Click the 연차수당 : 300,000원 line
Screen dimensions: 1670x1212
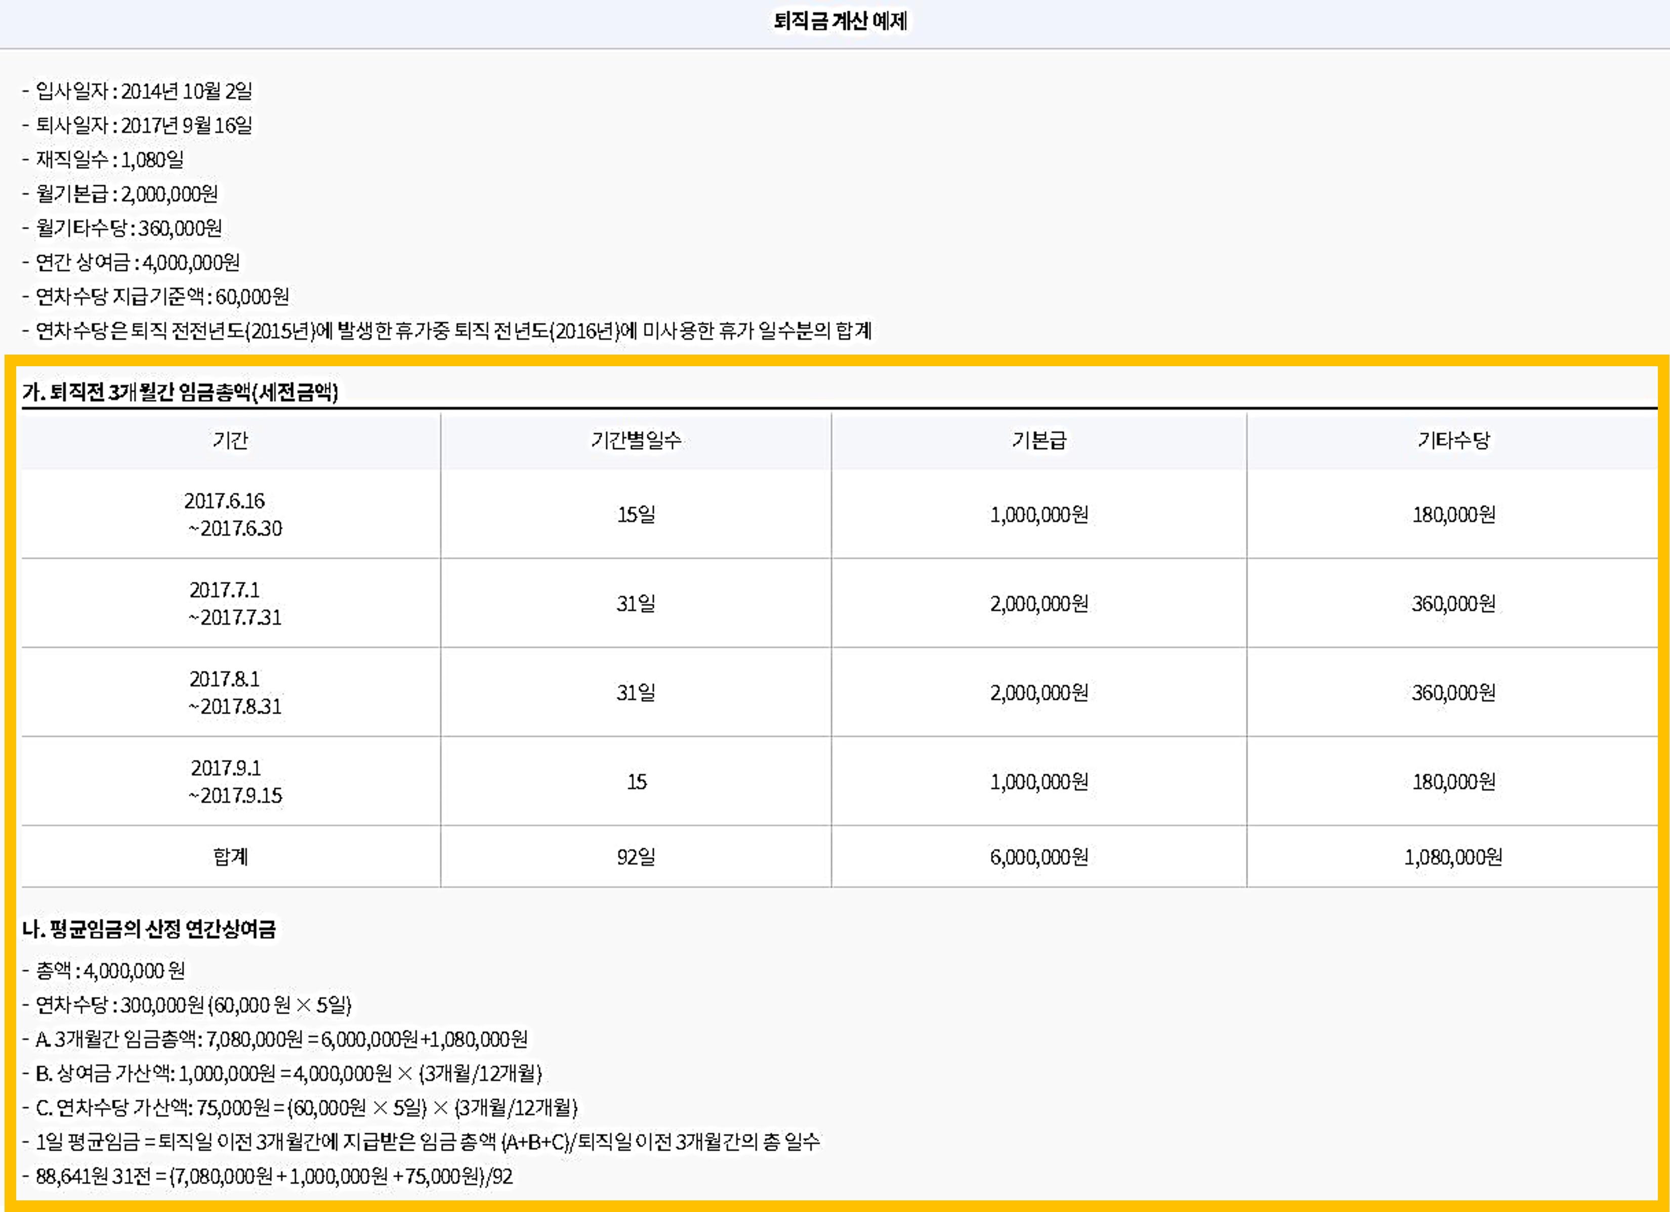187,1005
